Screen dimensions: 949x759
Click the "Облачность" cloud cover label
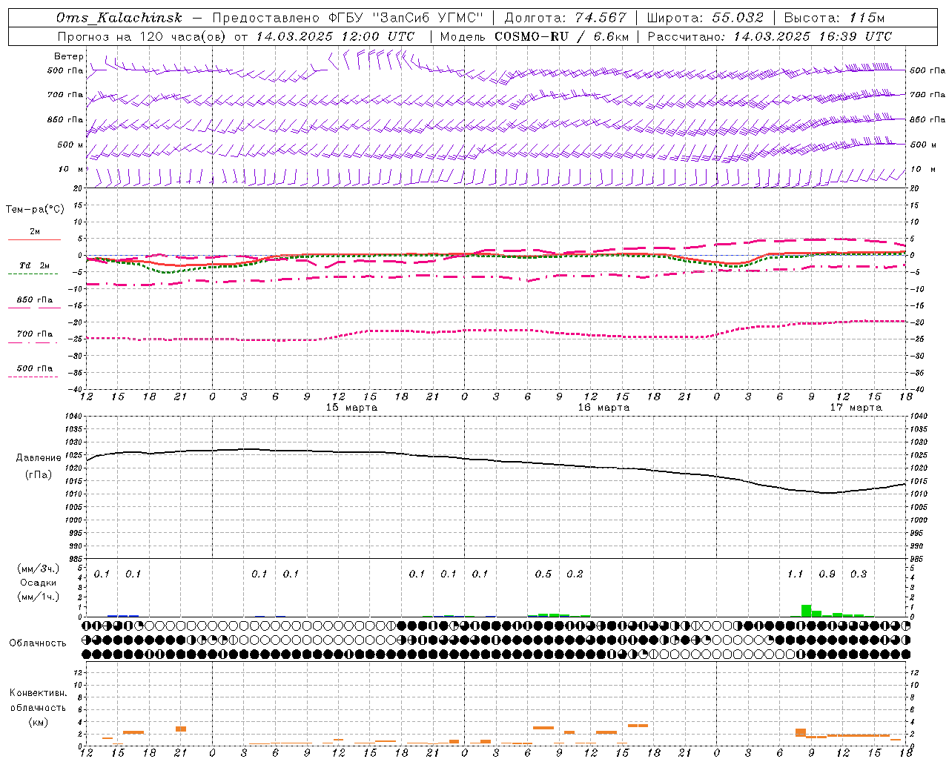pyautogui.click(x=38, y=643)
